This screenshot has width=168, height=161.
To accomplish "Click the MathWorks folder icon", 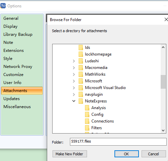I will coord(81,74).
